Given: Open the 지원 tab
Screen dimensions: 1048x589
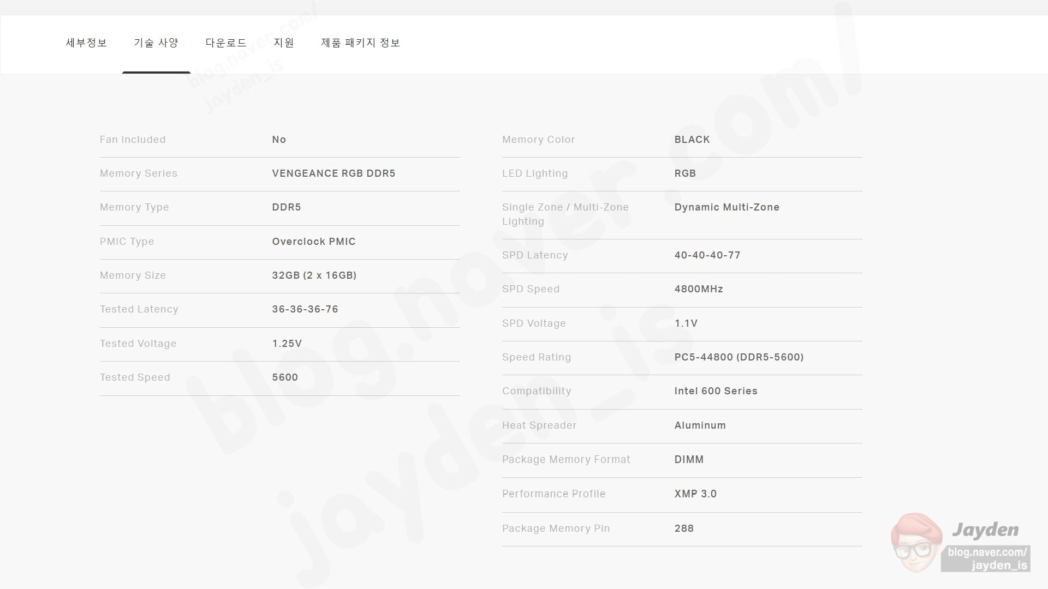Looking at the screenshot, I should [284, 43].
